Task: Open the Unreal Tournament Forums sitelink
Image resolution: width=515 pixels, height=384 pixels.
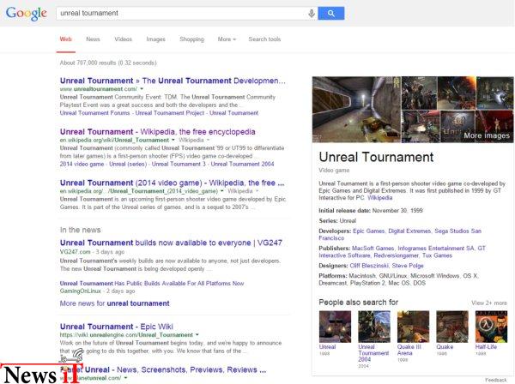Action: [x=94, y=113]
